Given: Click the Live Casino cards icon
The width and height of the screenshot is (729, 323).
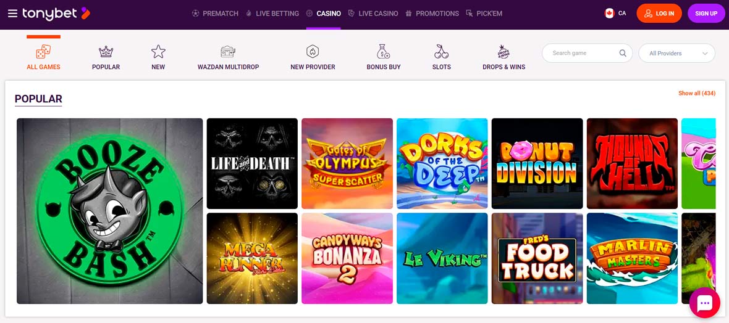Looking at the screenshot, I should 352,14.
